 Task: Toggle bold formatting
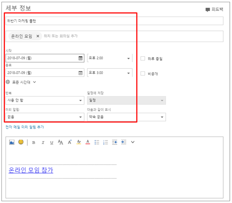(x=34, y=143)
